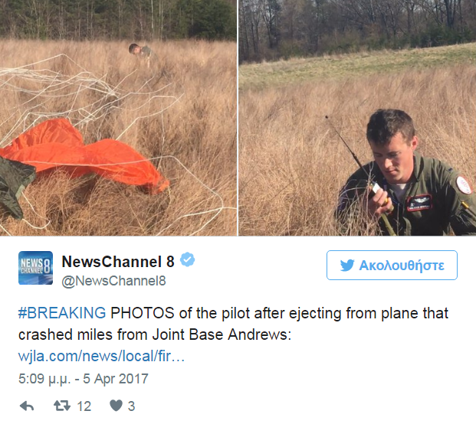Click the Ακολουθήστε follow button
Screen dimensions: 476x424
392,265
